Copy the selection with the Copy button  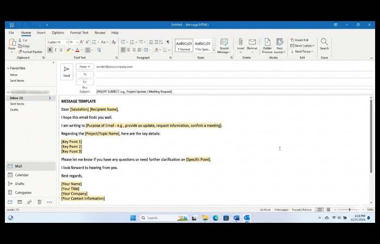[24, 46]
